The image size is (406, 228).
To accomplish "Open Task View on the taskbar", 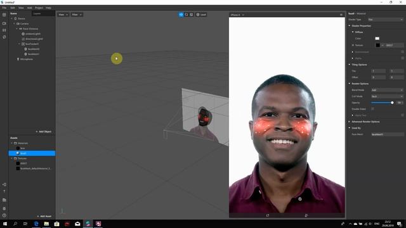I will (x=25, y=224).
